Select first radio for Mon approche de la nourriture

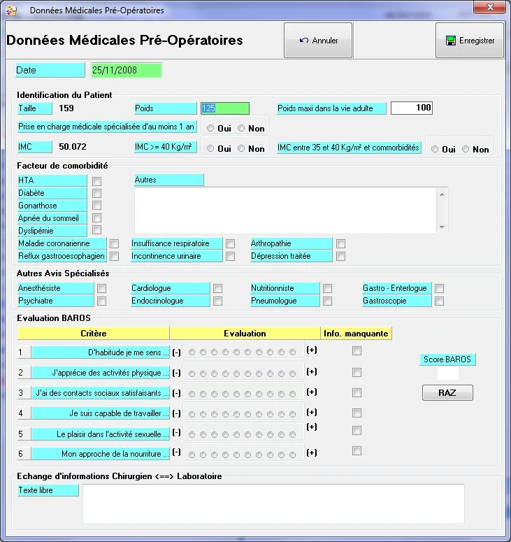coord(192,455)
